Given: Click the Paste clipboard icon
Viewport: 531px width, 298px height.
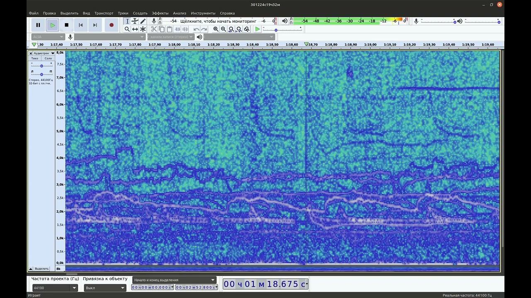Looking at the screenshot, I should tap(169, 29).
